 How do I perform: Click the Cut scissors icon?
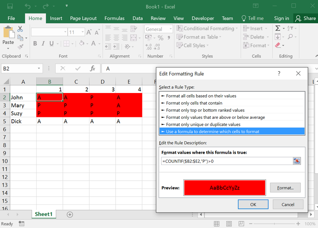point(20,29)
